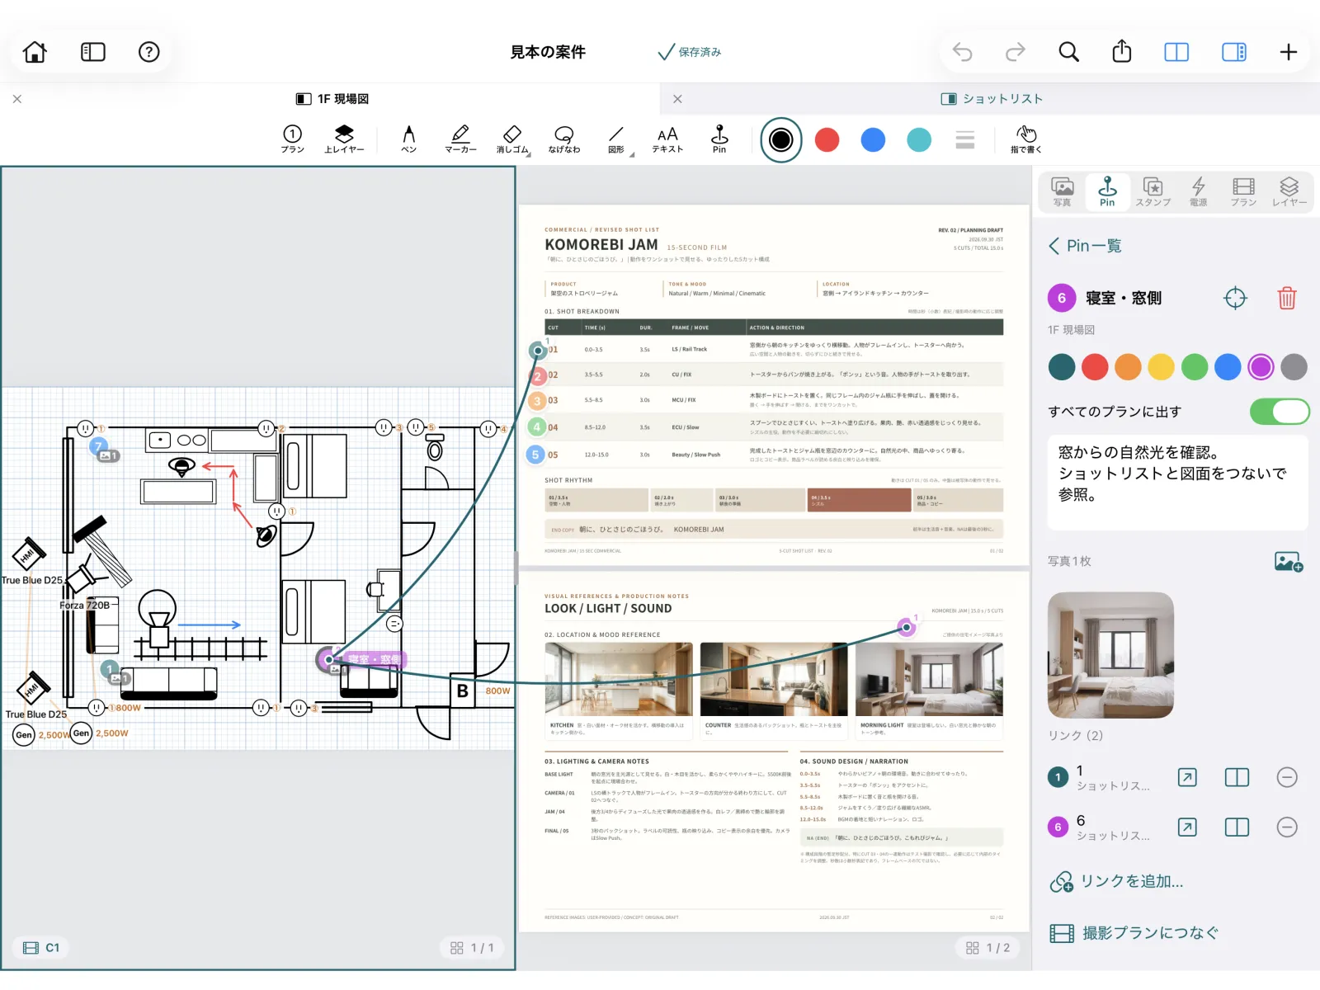
Task: Open the share/export icon
Action: 1122,51
